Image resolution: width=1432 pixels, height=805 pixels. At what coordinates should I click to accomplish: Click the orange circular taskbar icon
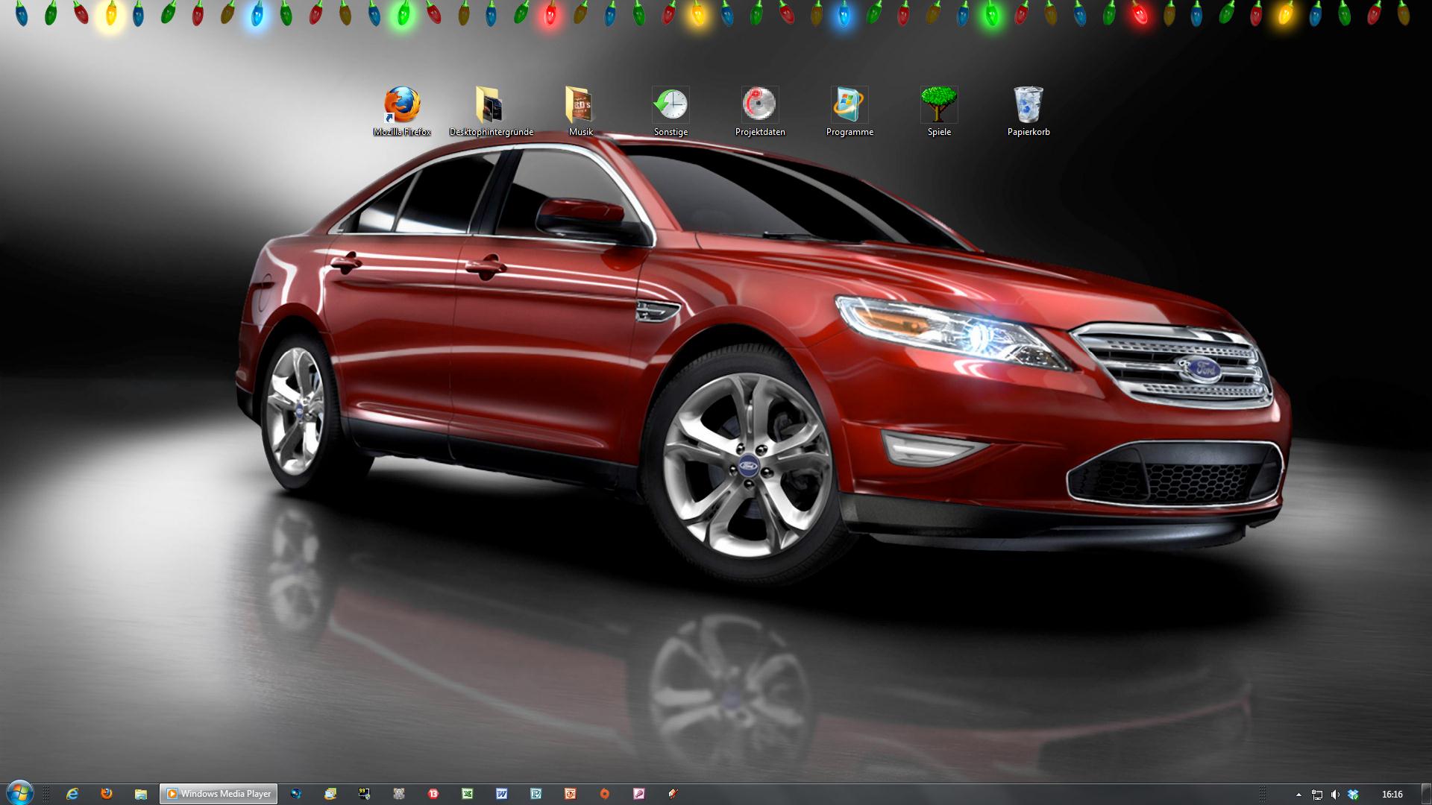tap(605, 794)
